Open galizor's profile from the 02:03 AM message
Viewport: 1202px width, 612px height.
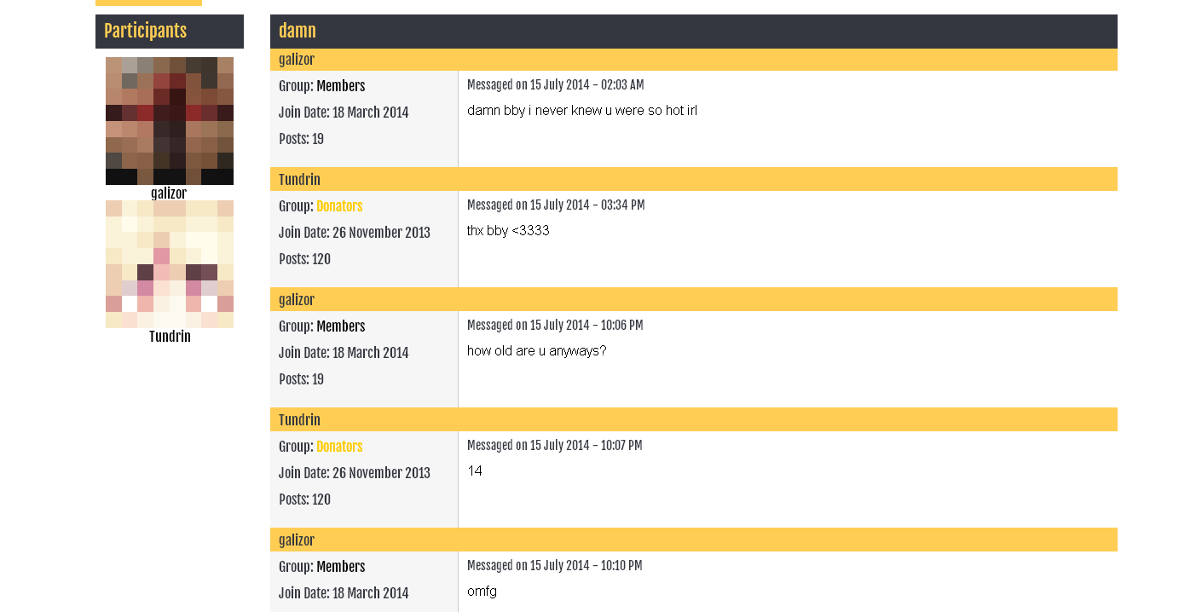297,60
